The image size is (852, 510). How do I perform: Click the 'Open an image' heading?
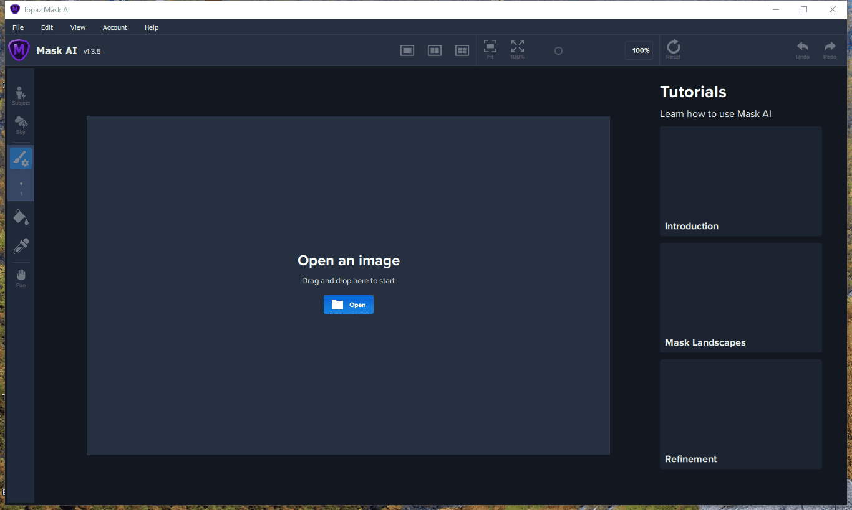(x=349, y=260)
